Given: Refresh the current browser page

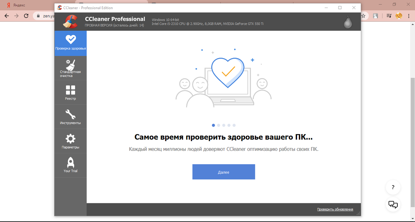Looking at the screenshot, I should (x=26, y=16).
